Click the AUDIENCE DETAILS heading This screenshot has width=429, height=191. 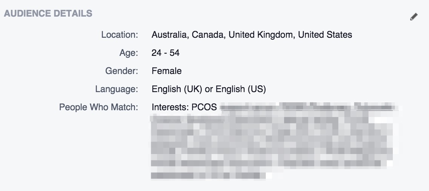click(x=48, y=14)
